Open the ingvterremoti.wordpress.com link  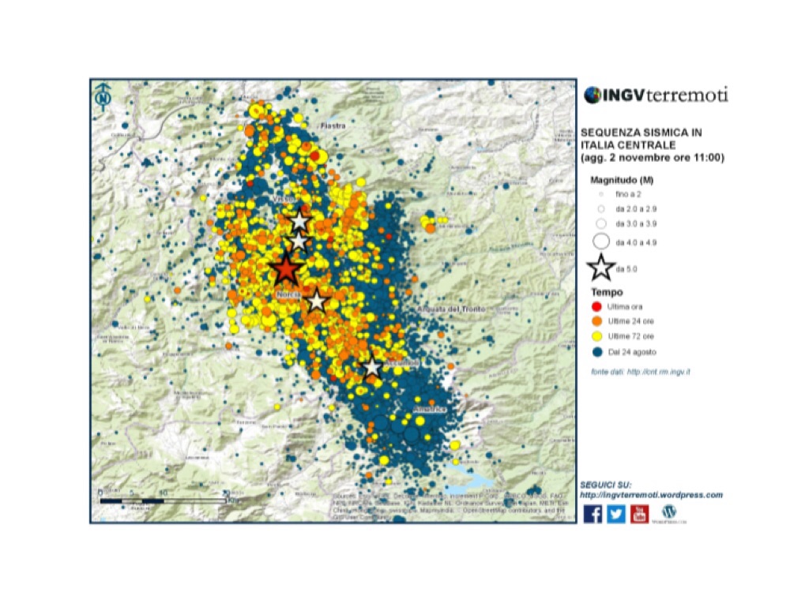click(652, 496)
